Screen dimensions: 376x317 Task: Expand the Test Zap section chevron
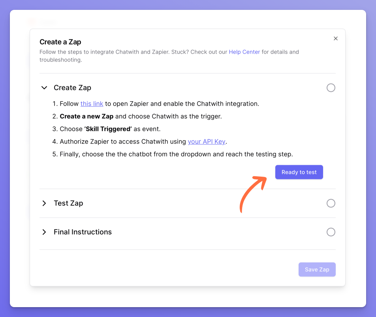click(44, 203)
